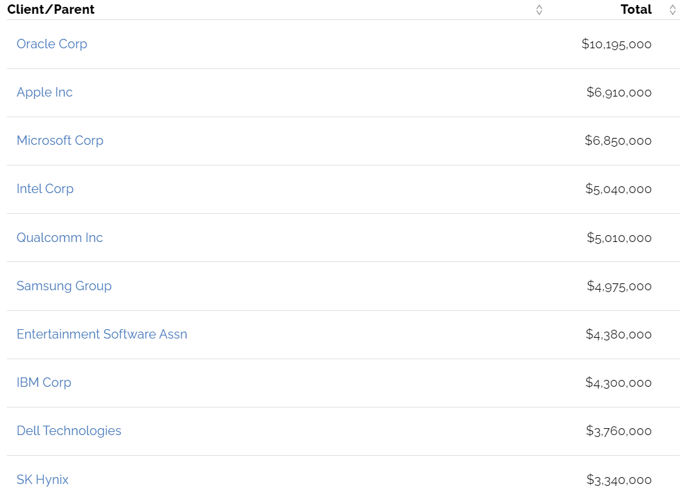Select the $6,850,000 total for Microsoft
This screenshot has height=494, width=685.
tap(618, 141)
